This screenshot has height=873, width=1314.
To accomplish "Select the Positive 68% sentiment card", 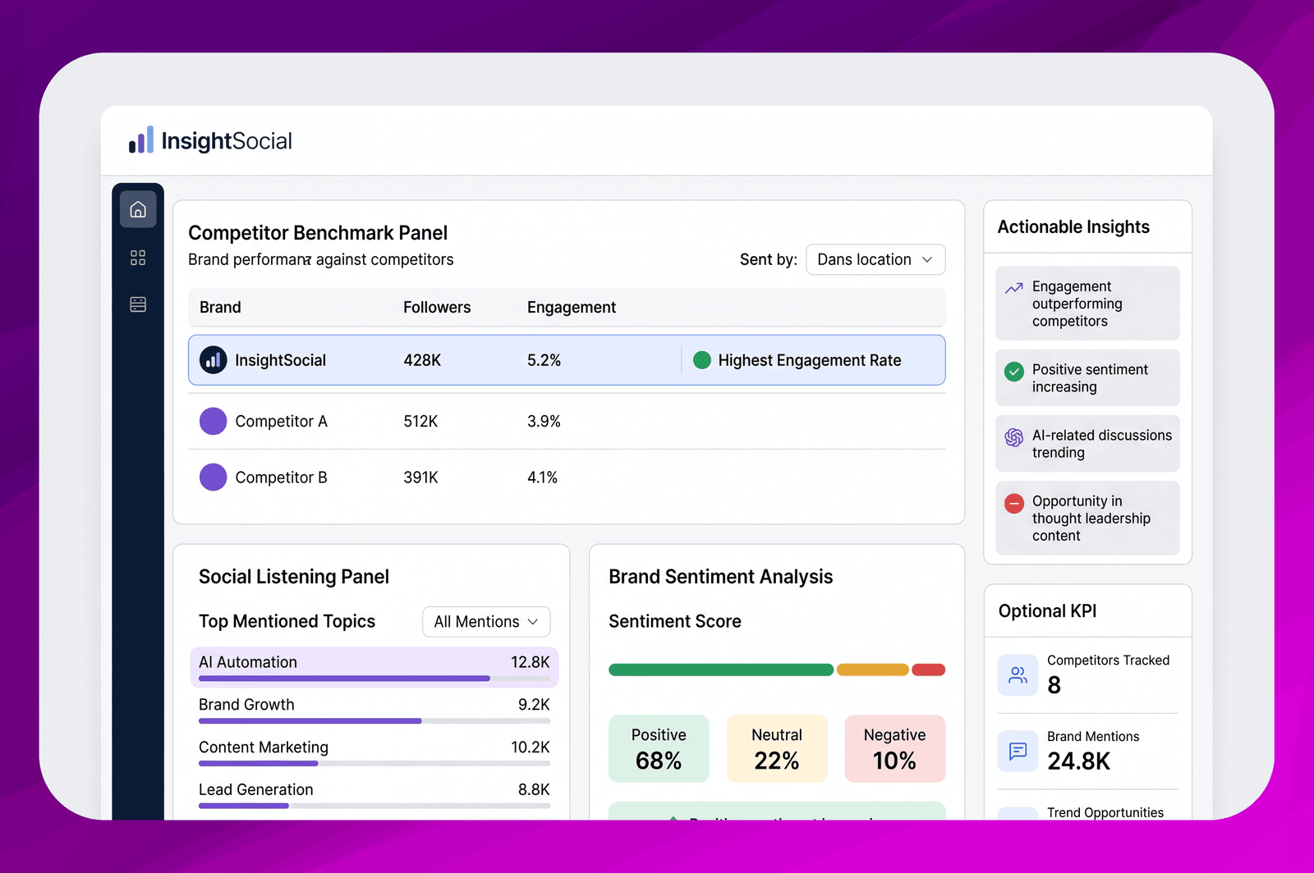I will 659,748.
